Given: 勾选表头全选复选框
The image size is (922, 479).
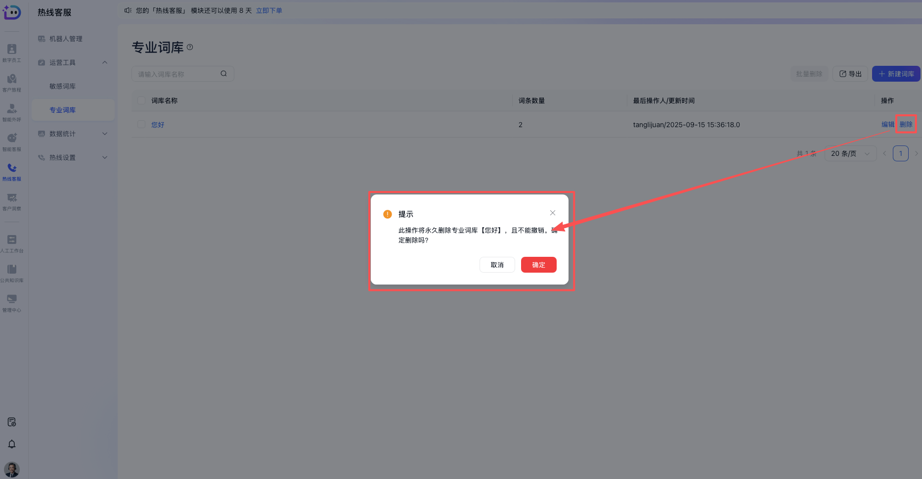Looking at the screenshot, I should click(141, 100).
